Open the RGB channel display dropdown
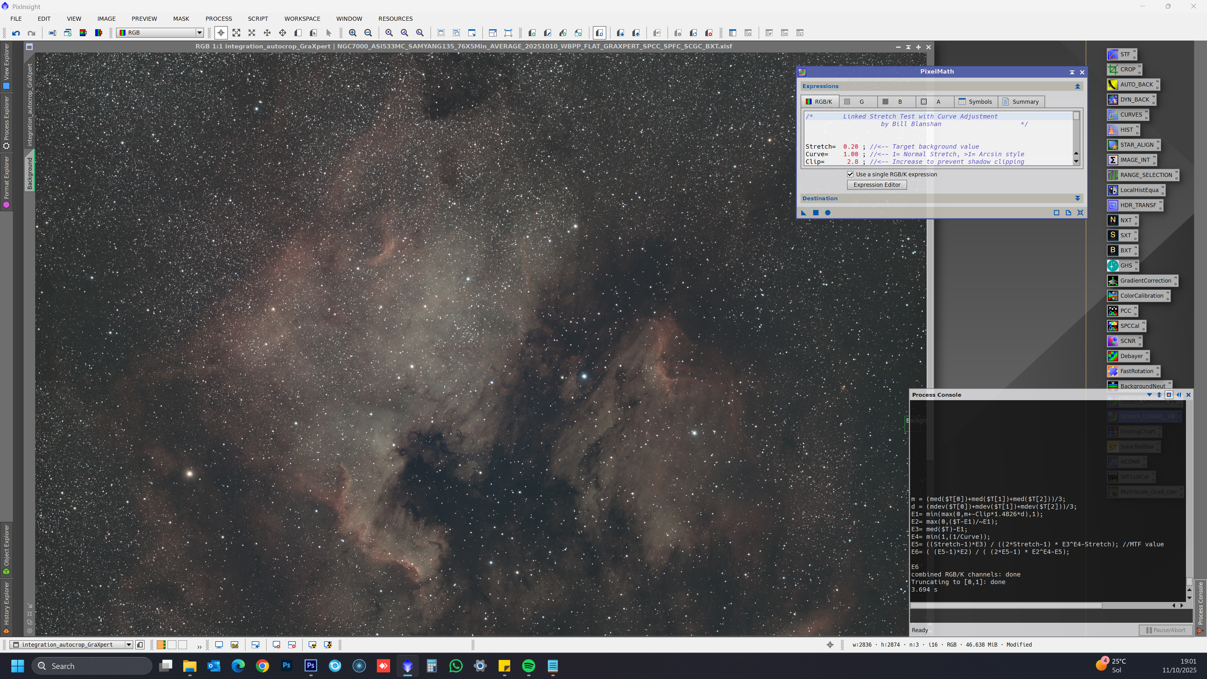 tap(199, 33)
